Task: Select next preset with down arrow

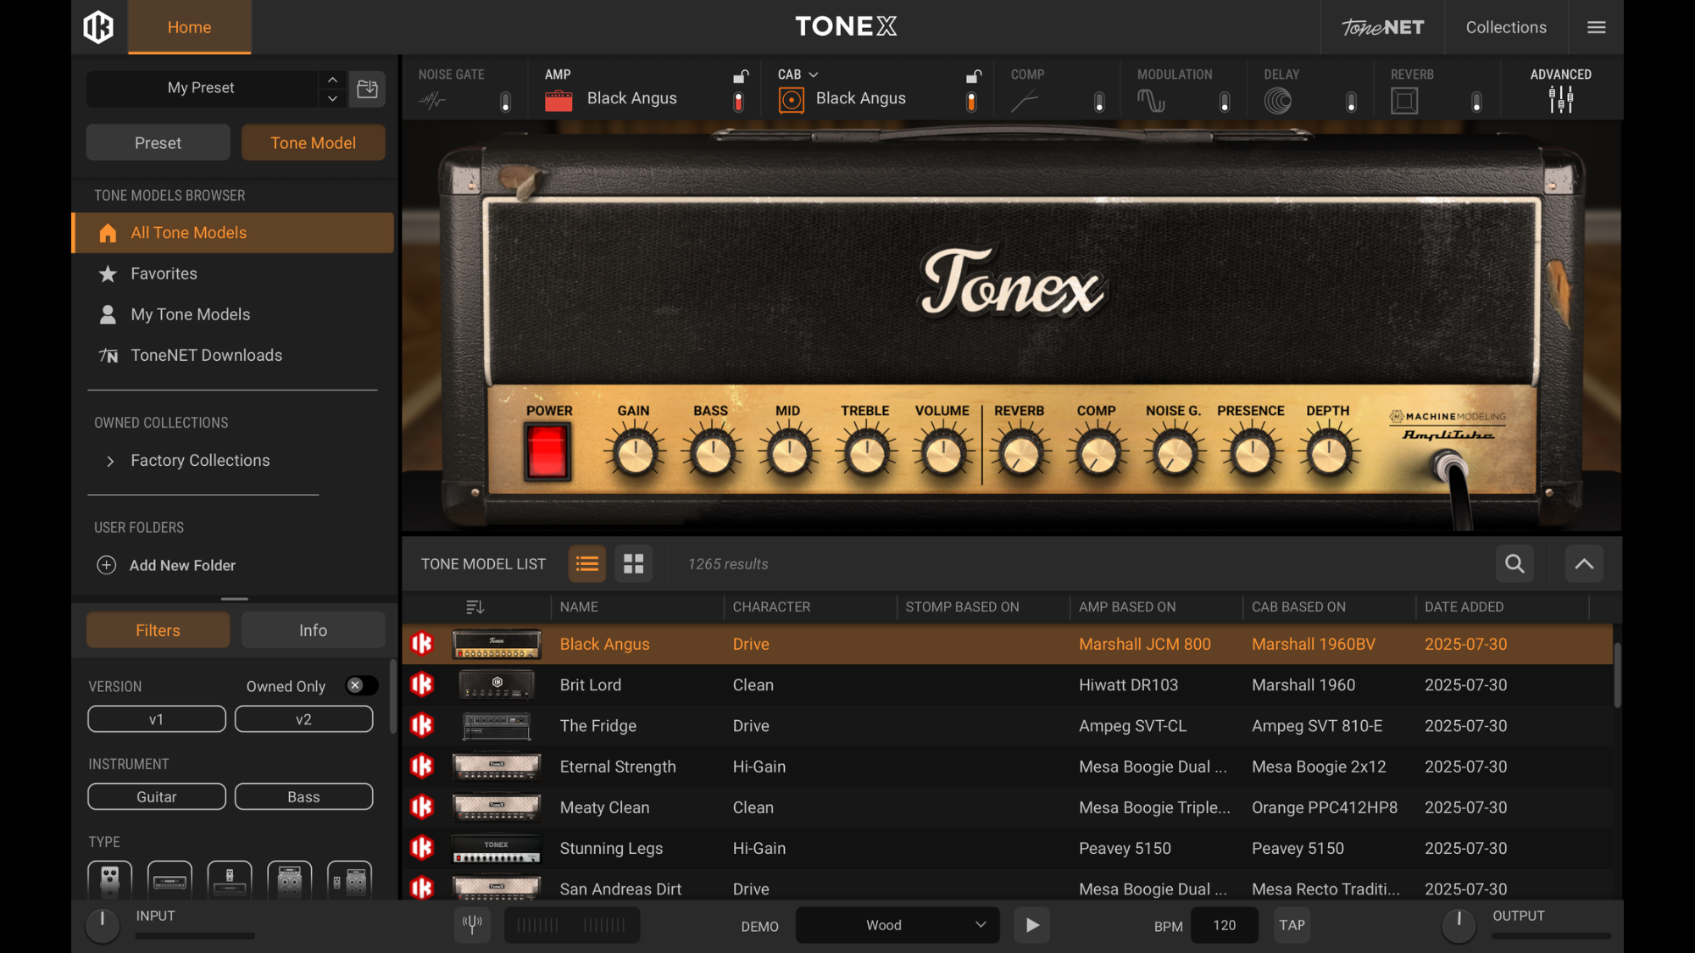Action: 332,98
